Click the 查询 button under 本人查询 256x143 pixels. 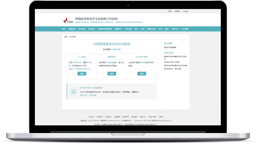[82, 74]
